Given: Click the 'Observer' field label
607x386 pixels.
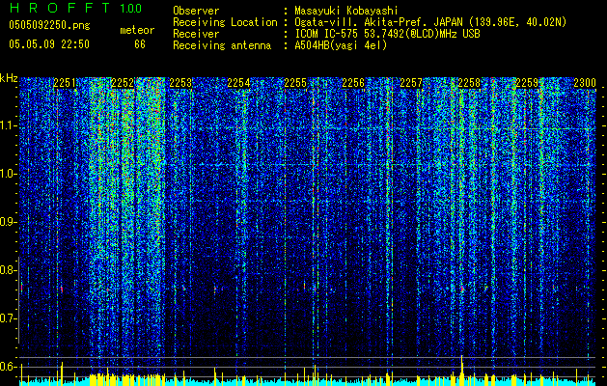Looking at the screenshot, I should (x=196, y=11).
